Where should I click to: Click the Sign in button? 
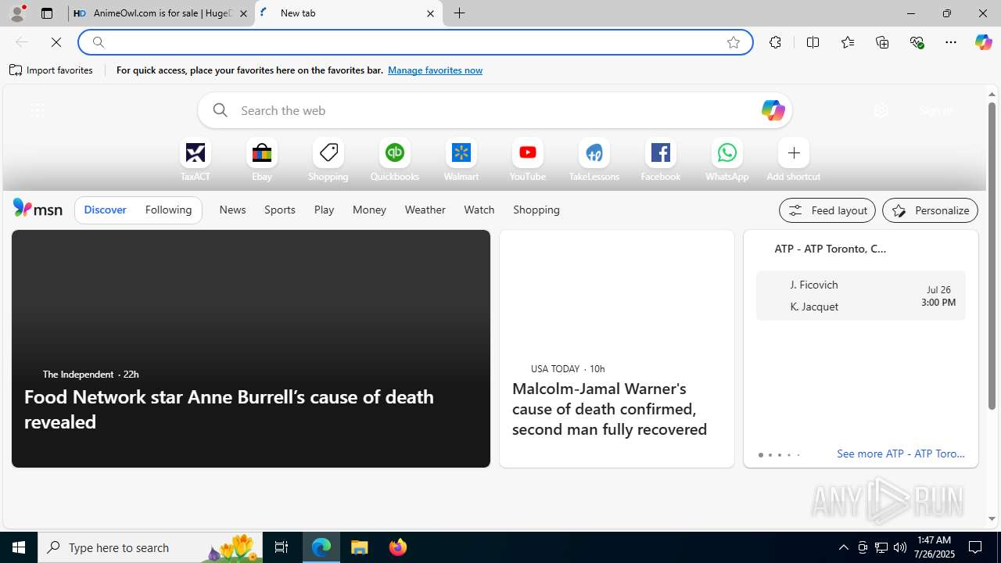click(935, 110)
